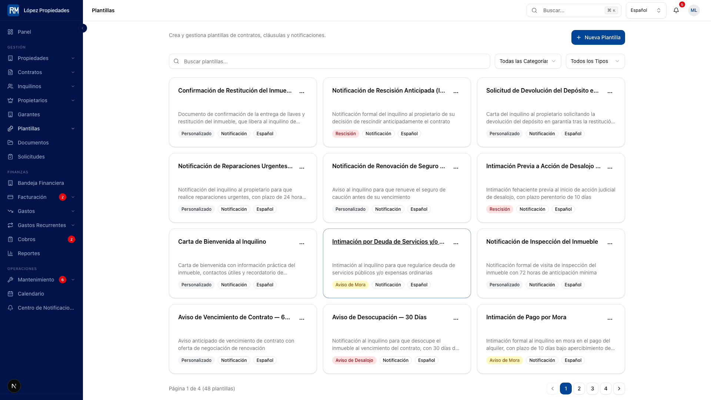Go to Reportes in the sidebar
This screenshot has width=711, height=400.
coord(41,253)
